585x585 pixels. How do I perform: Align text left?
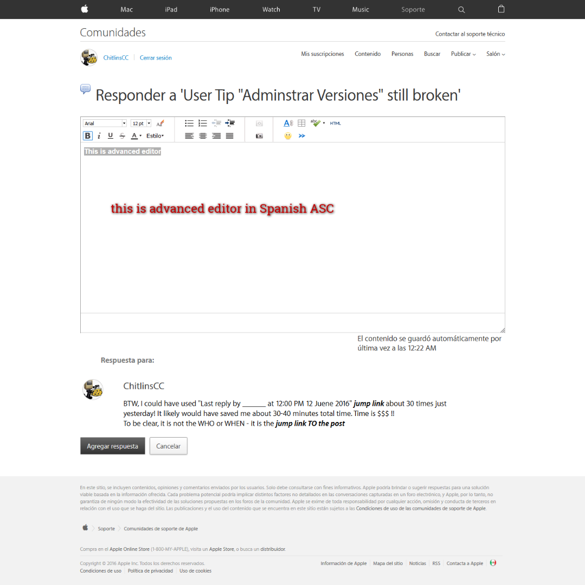pos(189,136)
